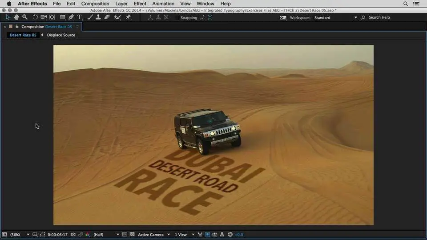This screenshot has width=427, height=240.
Task: Open the 1 View layout dropdown
Action: (x=184, y=235)
